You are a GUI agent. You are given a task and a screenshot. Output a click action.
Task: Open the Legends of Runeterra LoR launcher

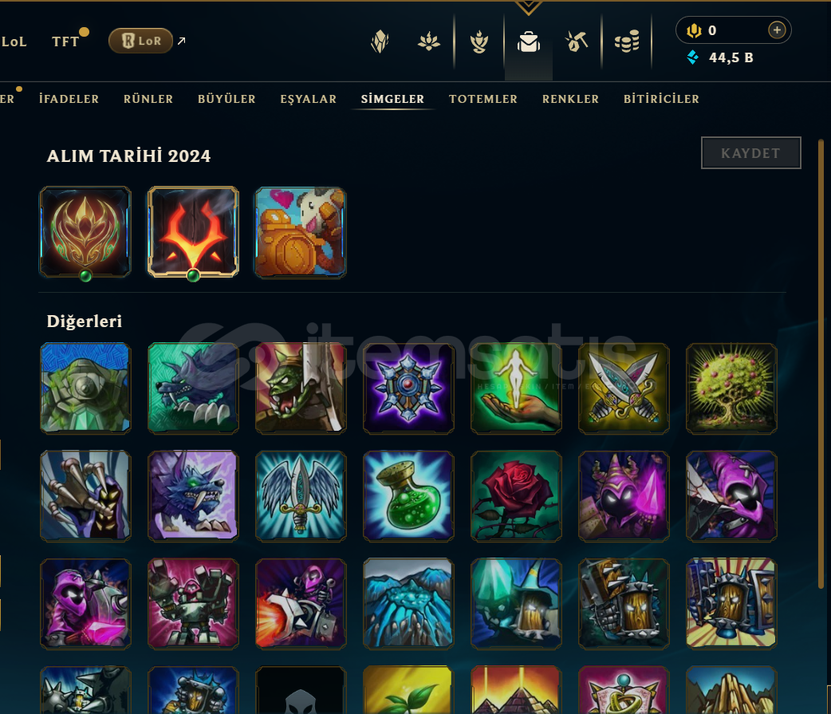(x=141, y=41)
